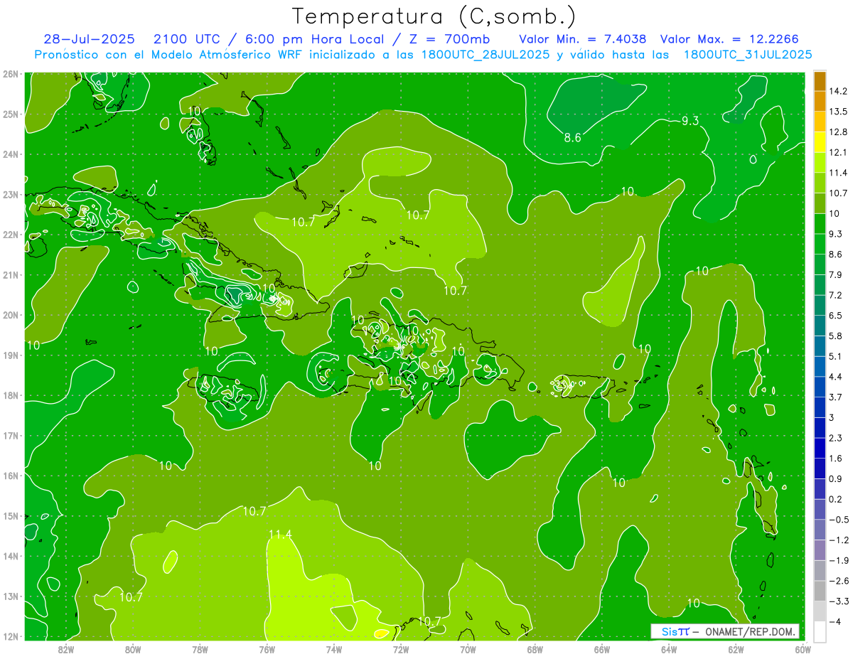Click the '66W' longitude axis label

[602, 650]
